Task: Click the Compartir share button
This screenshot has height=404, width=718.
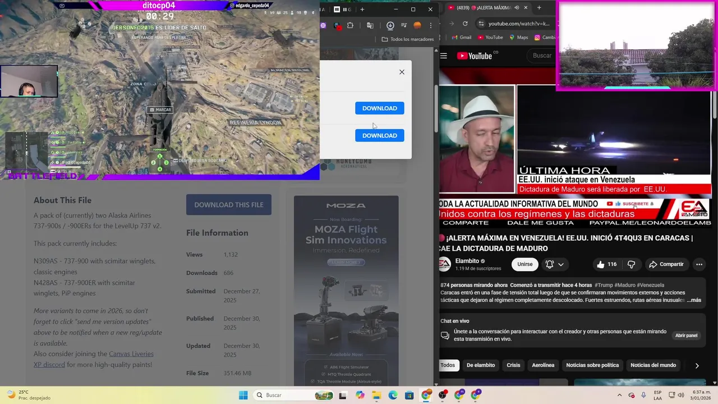Action: click(666, 264)
